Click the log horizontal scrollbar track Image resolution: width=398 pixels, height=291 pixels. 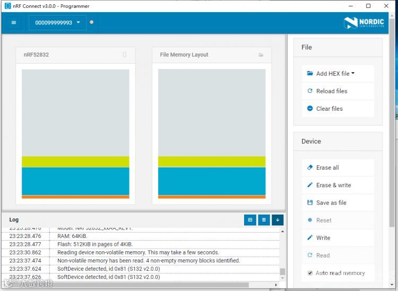click(x=137, y=285)
